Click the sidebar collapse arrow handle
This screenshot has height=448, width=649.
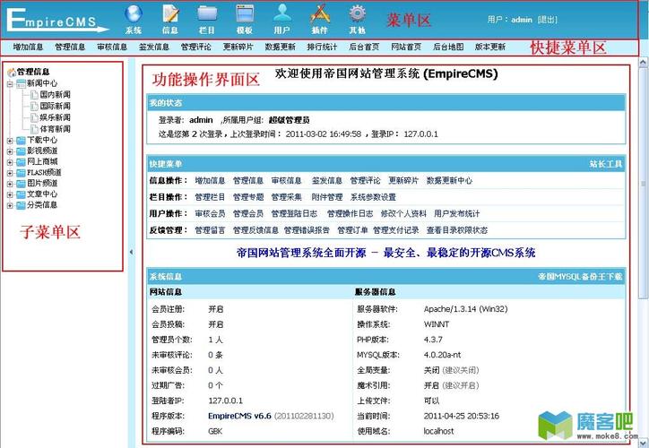pyautogui.click(x=132, y=252)
